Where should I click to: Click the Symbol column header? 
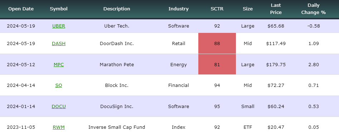pyautogui.click(x=59, y=9)
